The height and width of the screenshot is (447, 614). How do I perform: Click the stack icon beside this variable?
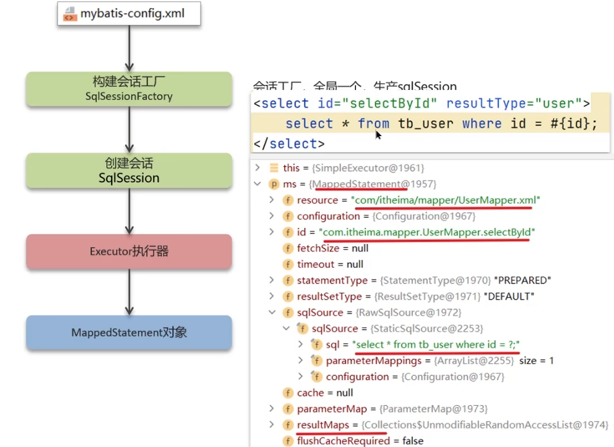274,168
